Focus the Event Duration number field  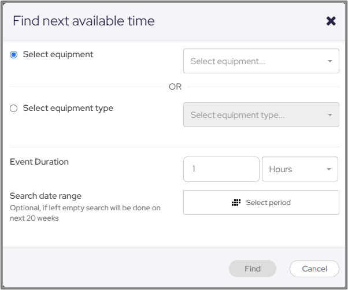click(221, 169)
